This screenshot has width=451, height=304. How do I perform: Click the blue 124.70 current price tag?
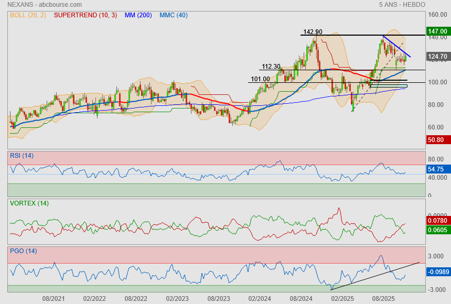pos(437,56)
